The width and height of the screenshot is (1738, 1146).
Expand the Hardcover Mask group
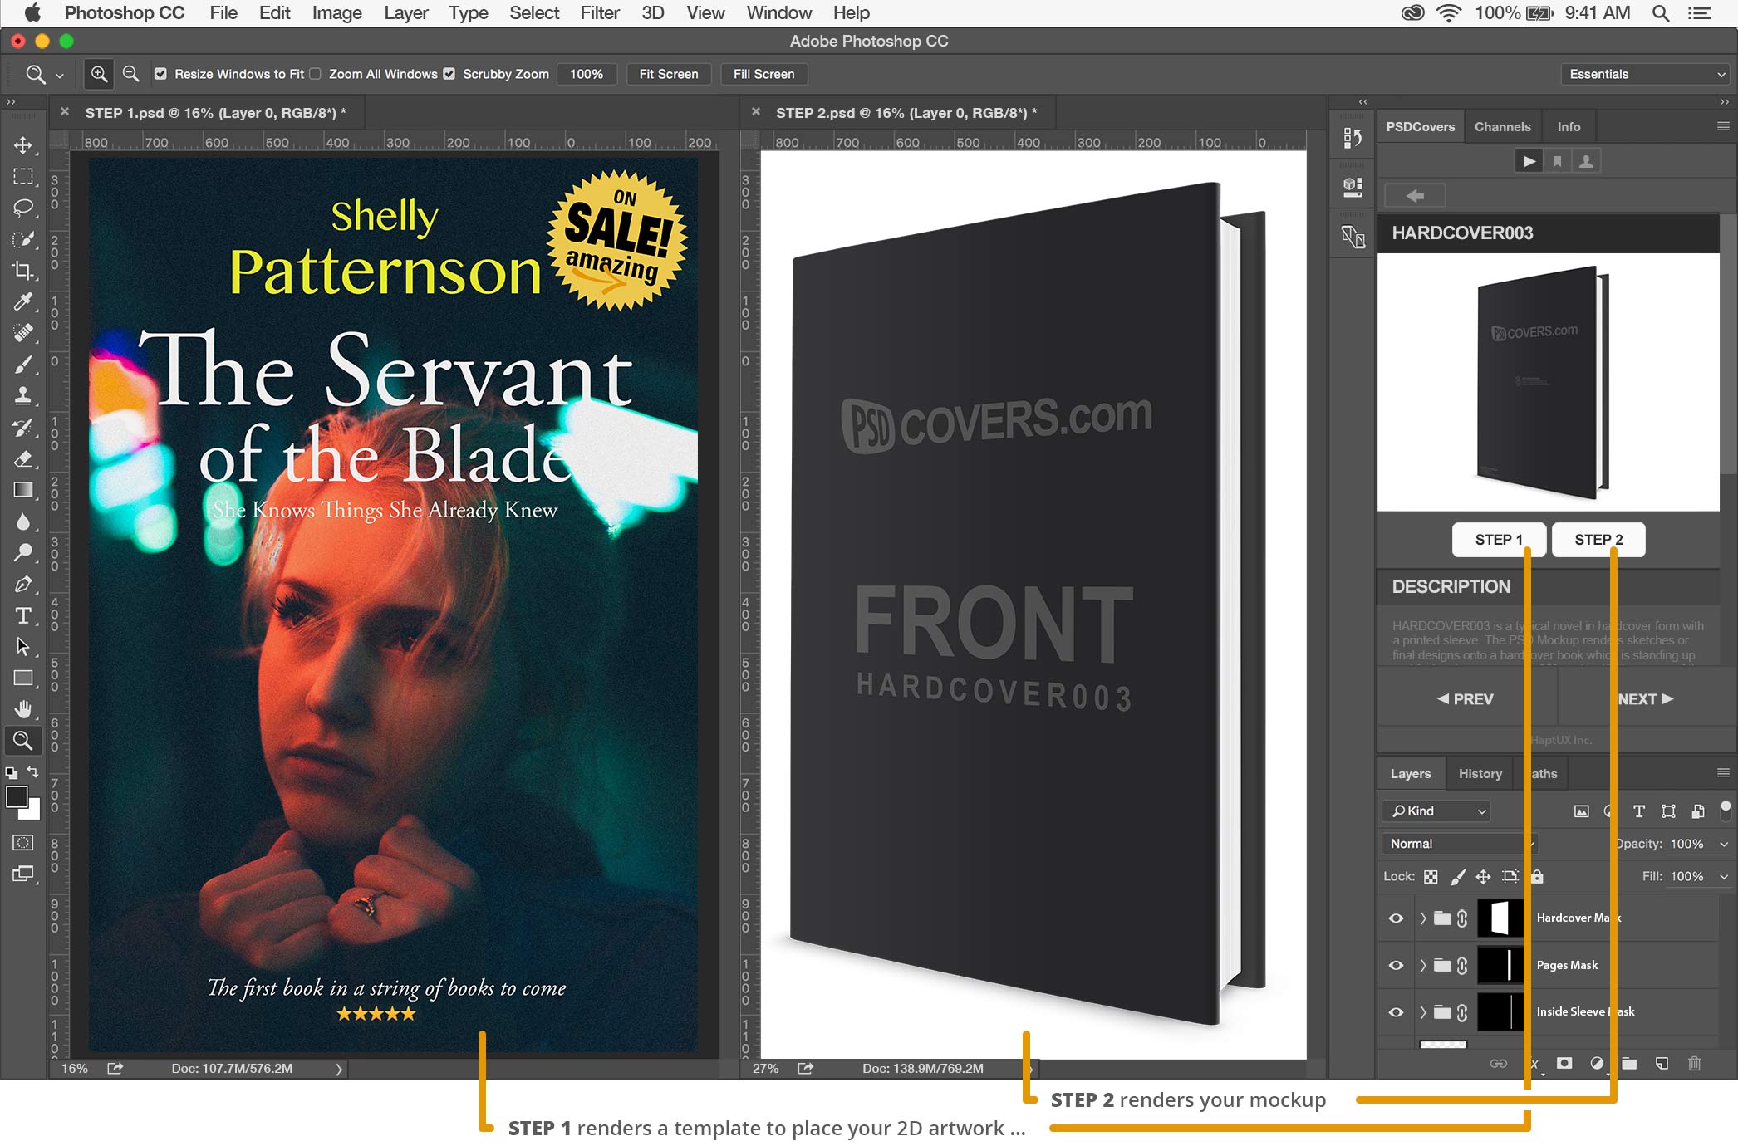point(1422,918)
